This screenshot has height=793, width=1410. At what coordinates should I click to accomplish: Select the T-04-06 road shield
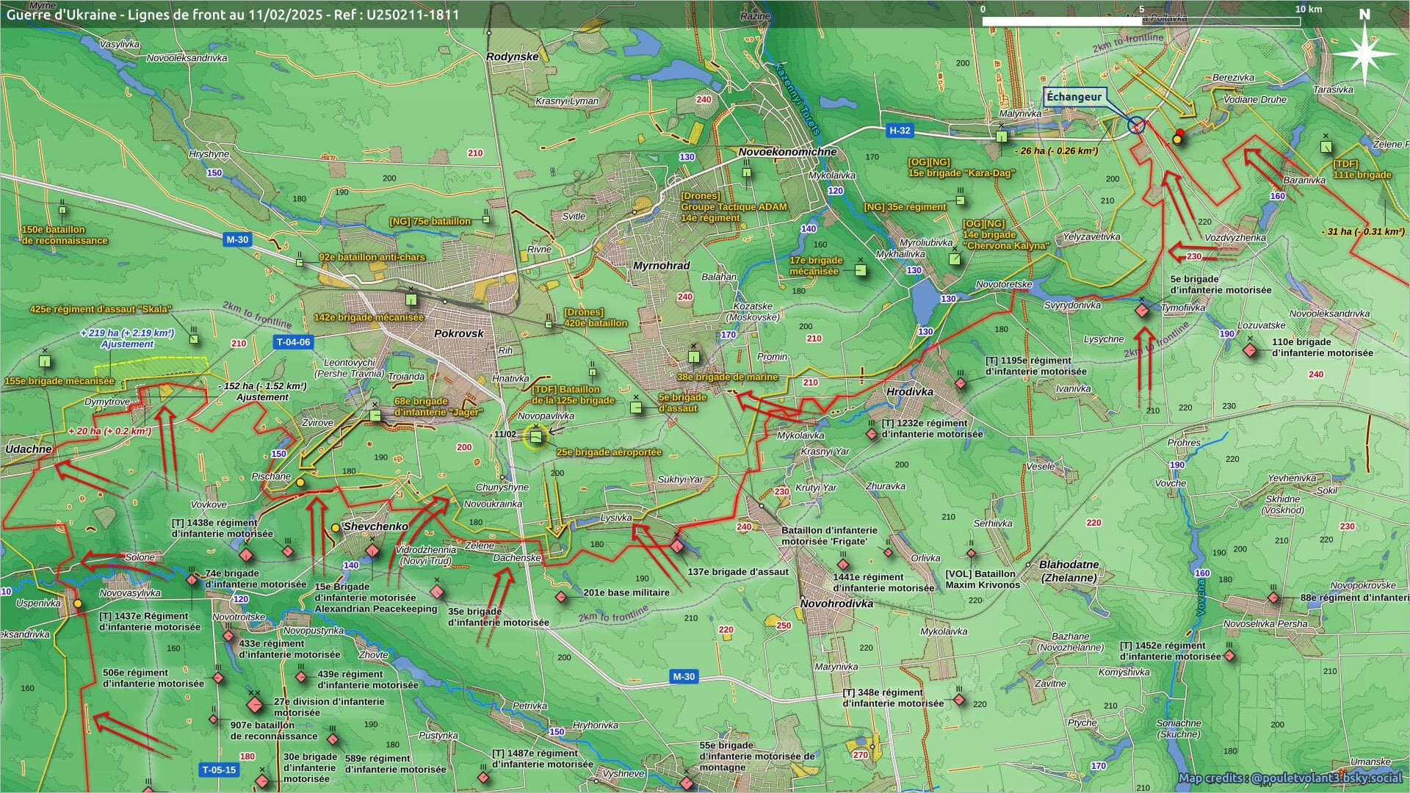pos(293,342)
